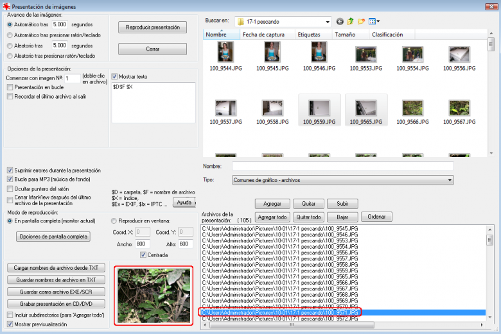Enable Presentación en bucle checkbox
This screenshot has width=501, height=334.
coord(10,87)
